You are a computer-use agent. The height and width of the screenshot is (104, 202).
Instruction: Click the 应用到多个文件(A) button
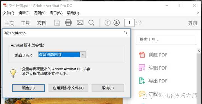(x=68, y=88)
